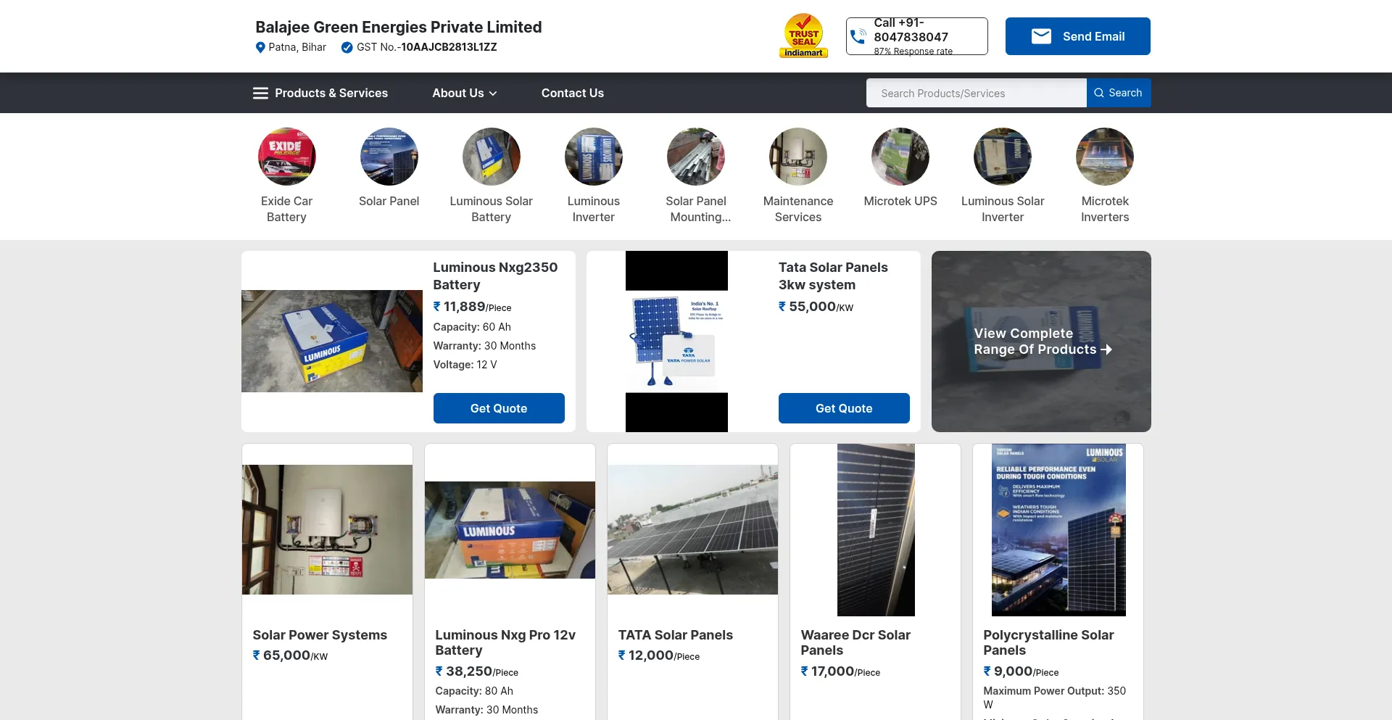Click the hamburger icon beside Products & Services

point(260,93)
